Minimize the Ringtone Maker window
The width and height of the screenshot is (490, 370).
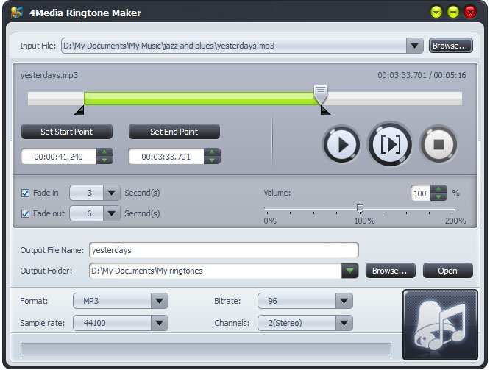click(453, 13)
